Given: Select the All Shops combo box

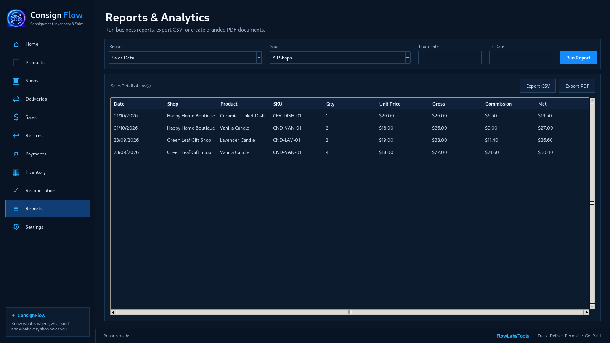Looking at the screenshot, I should click(340, 58).
